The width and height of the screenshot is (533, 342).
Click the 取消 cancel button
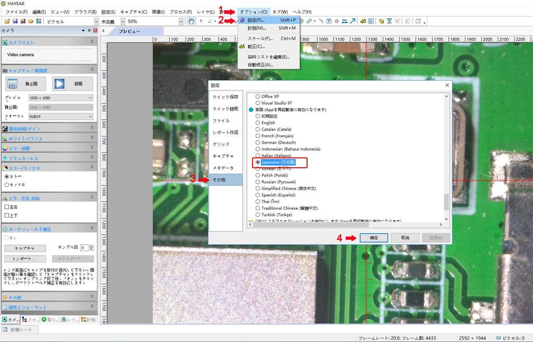pyautogui.click(x=404, y=237)
